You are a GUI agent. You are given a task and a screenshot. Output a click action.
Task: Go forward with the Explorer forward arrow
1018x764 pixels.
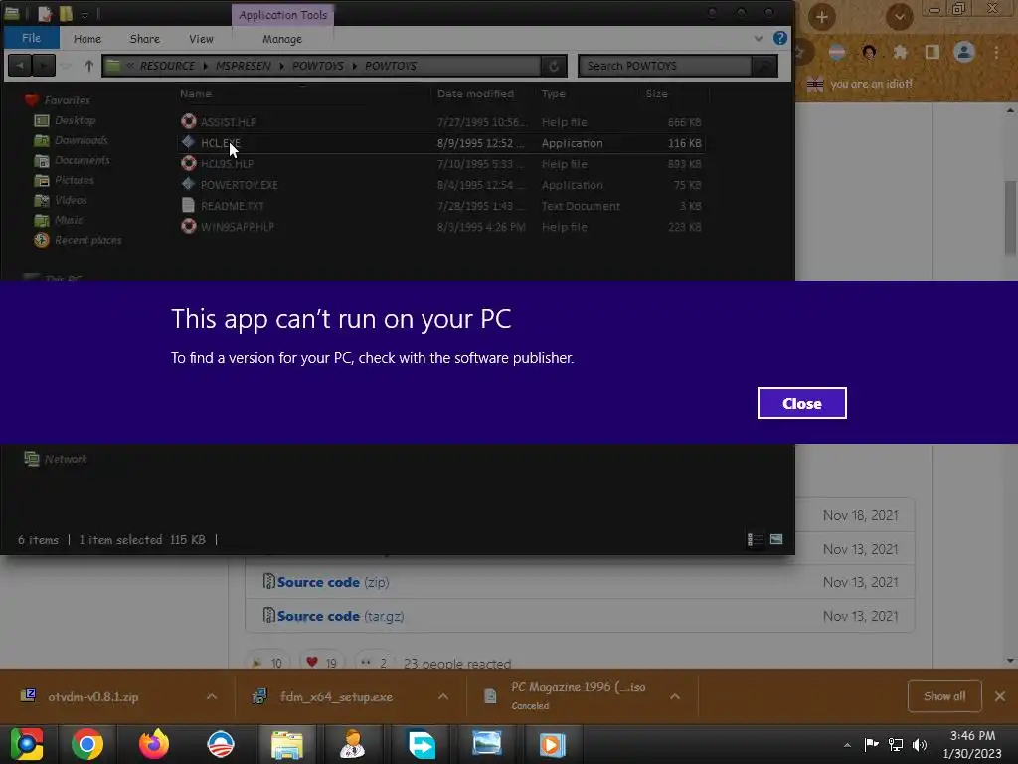point(44,66)
